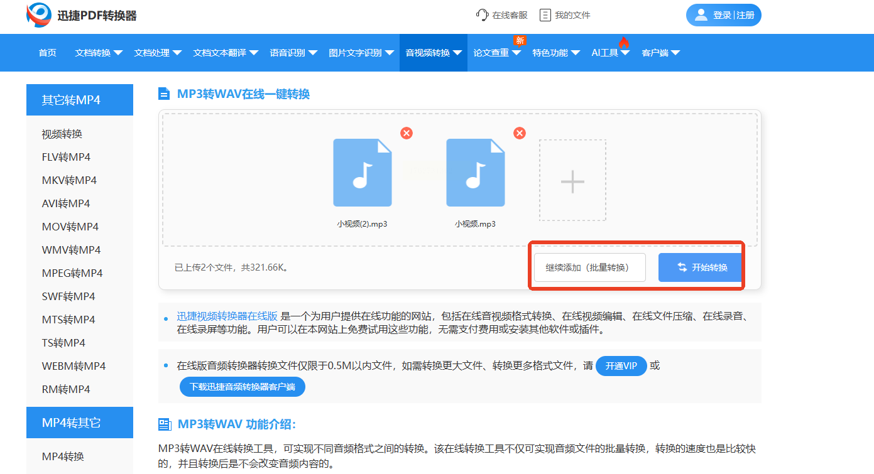Go to 首页 in navigation bar
Image resolution: width=874 pixels, height=474 pixels.
47,53
